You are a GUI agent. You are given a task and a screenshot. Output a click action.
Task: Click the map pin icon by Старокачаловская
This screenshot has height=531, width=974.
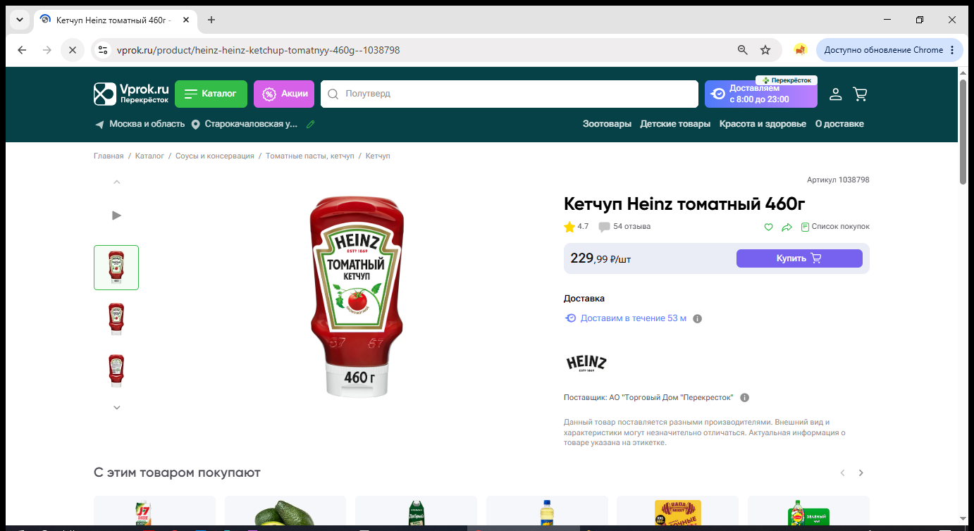point(196,124)
